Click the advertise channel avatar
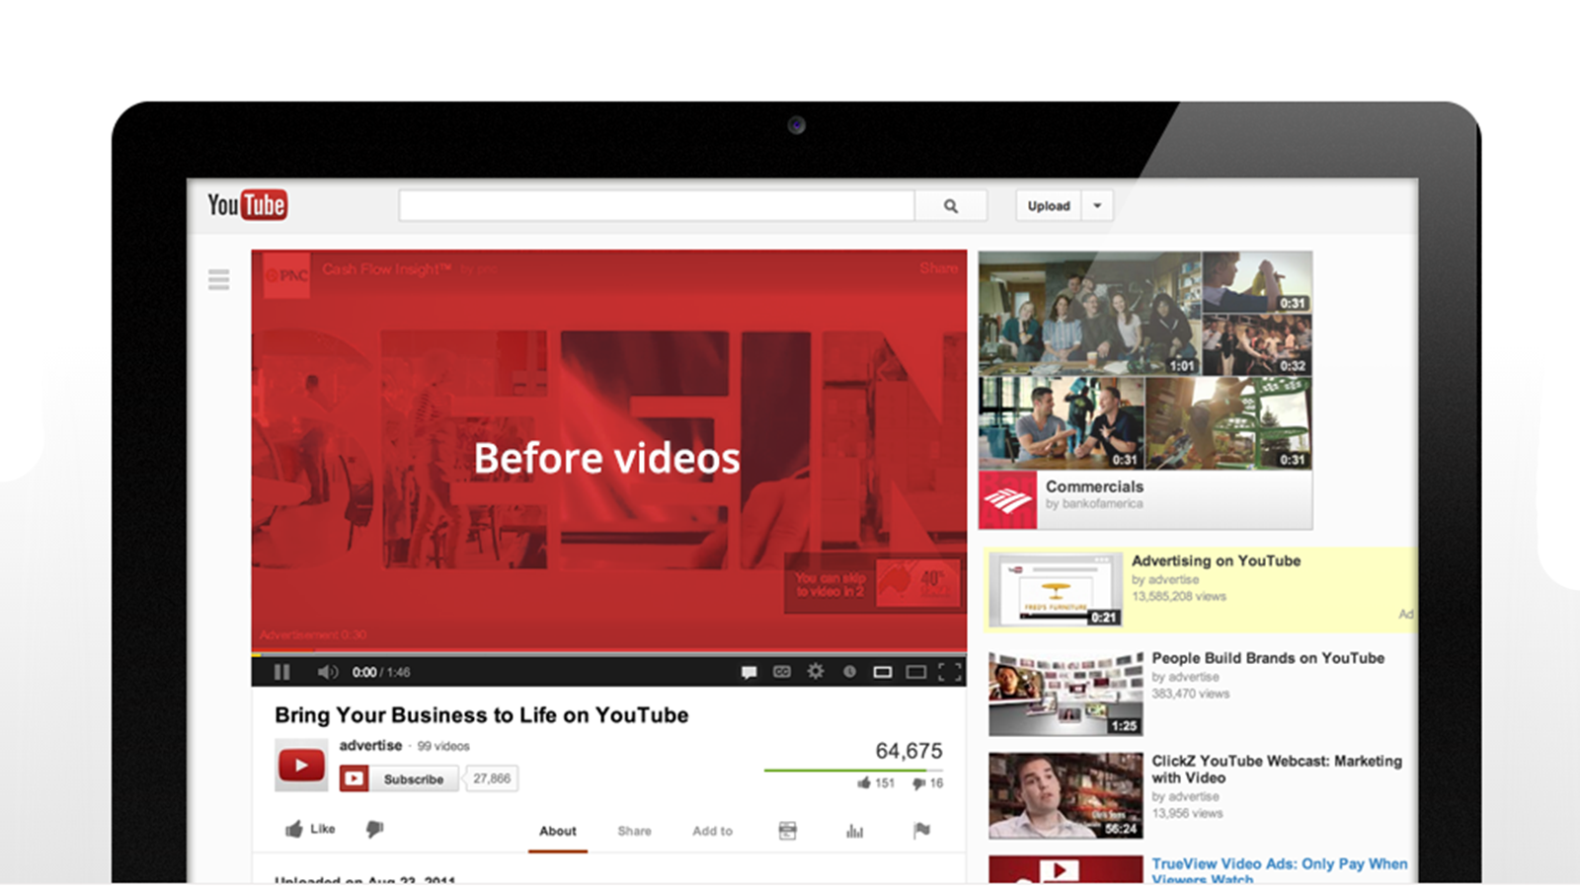Image resolution: width=1580 pixels, height=888 pixels. [x=301, y=765]
